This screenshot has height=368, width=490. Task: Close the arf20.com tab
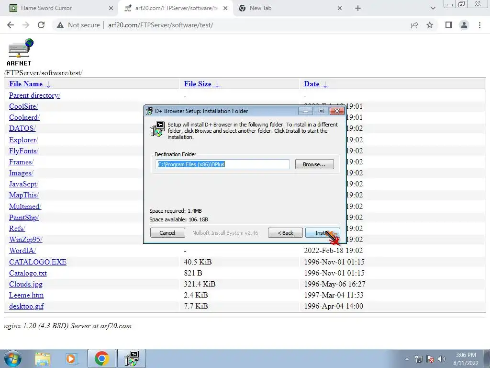225,8
